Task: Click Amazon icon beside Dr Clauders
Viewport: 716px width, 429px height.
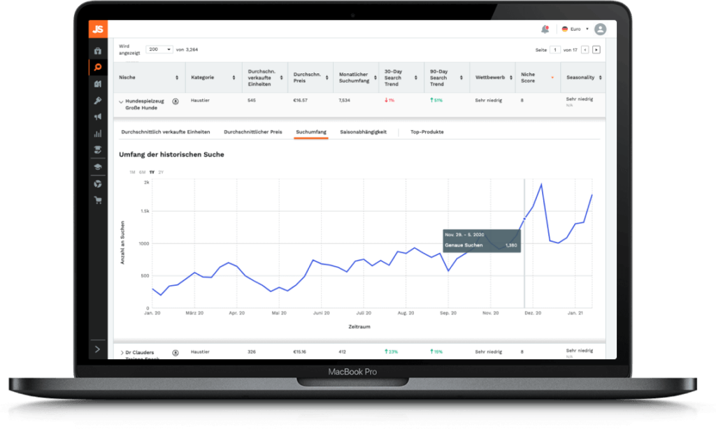Action: pos(176,353)
